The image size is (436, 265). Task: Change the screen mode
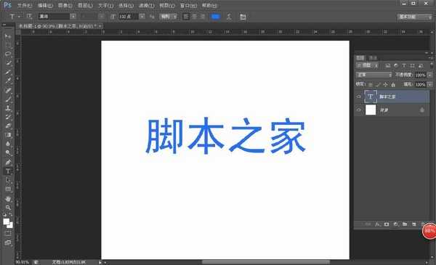pos(8,242)
